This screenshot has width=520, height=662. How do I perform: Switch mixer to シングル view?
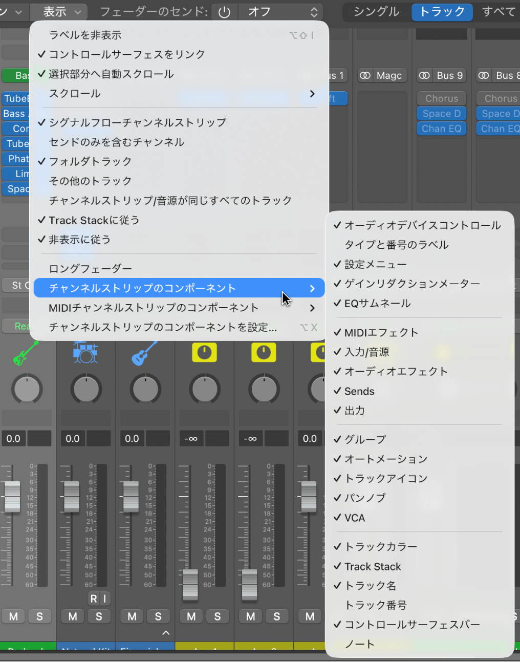[x=376, y=11]
